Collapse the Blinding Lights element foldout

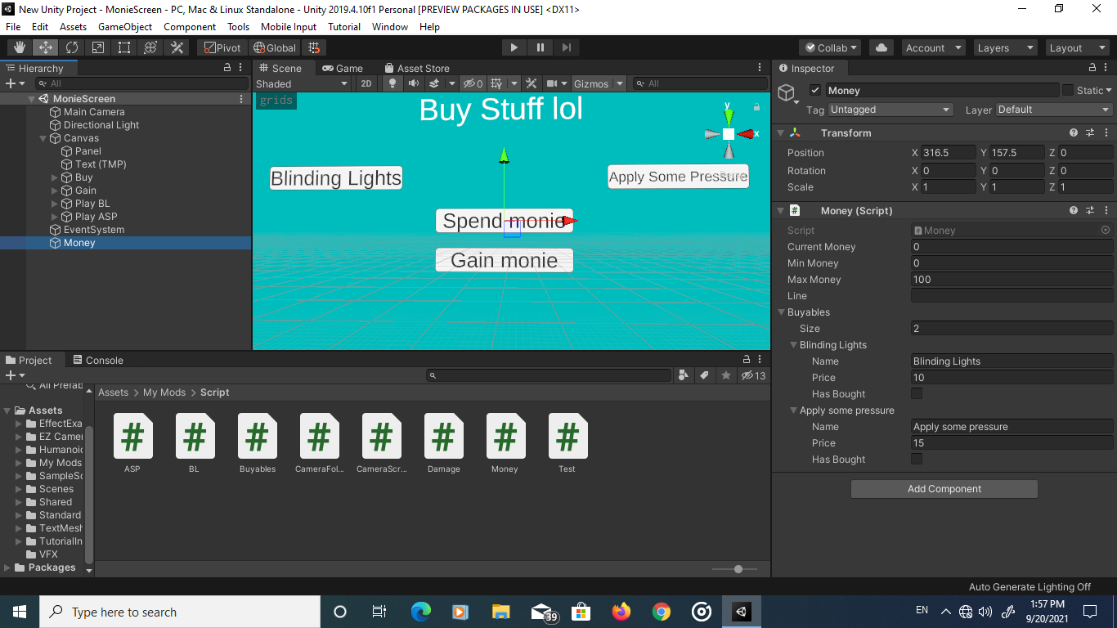tap(792, 344)
